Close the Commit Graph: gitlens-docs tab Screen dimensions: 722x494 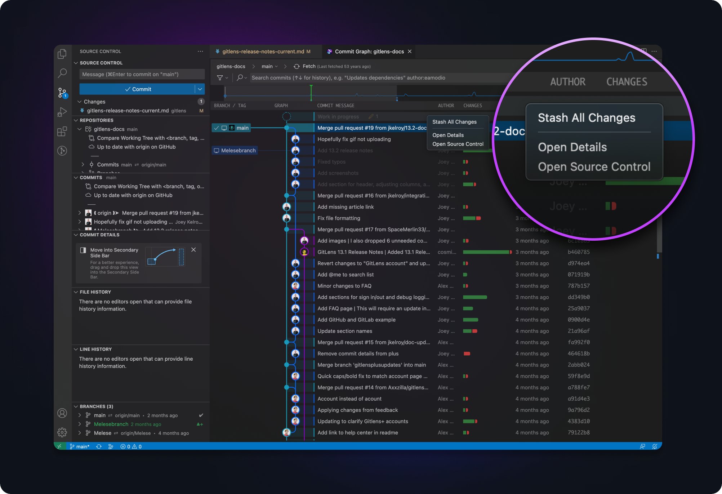click(410, 52)
